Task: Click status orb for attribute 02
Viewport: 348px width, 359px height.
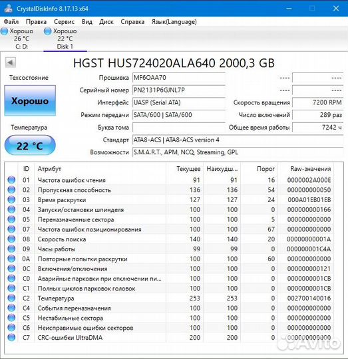Action: pos(11,189)
